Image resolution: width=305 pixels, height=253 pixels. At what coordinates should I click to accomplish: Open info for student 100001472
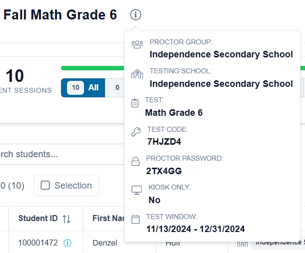67,243
